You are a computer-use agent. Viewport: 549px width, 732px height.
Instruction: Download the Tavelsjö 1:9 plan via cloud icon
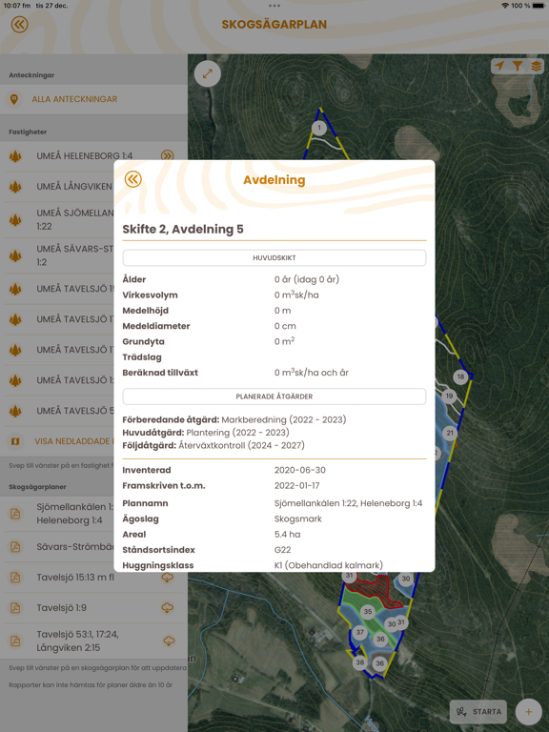click(x=167, y=608)
